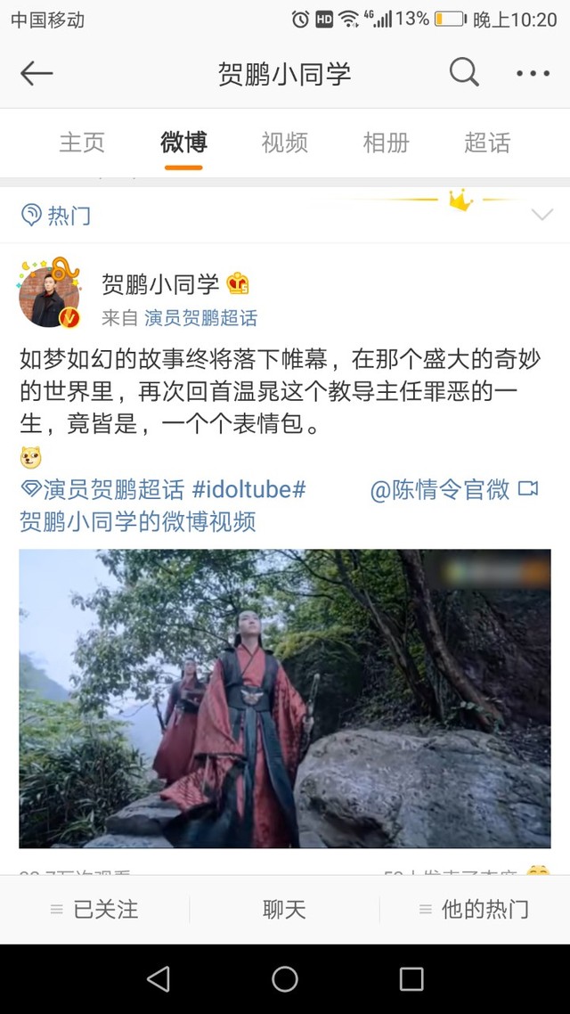This screenshot has height=1014, width=570.
Task: Open the search magnifier icon
Action: (x=464, y=72)
